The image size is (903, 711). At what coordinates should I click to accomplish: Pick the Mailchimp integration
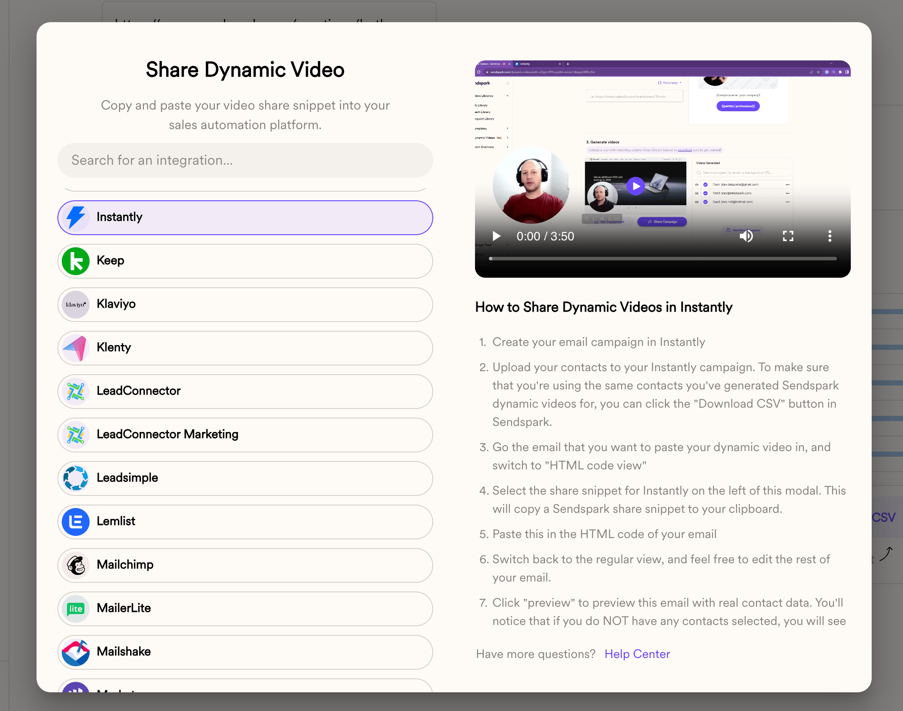coord(245,565)
